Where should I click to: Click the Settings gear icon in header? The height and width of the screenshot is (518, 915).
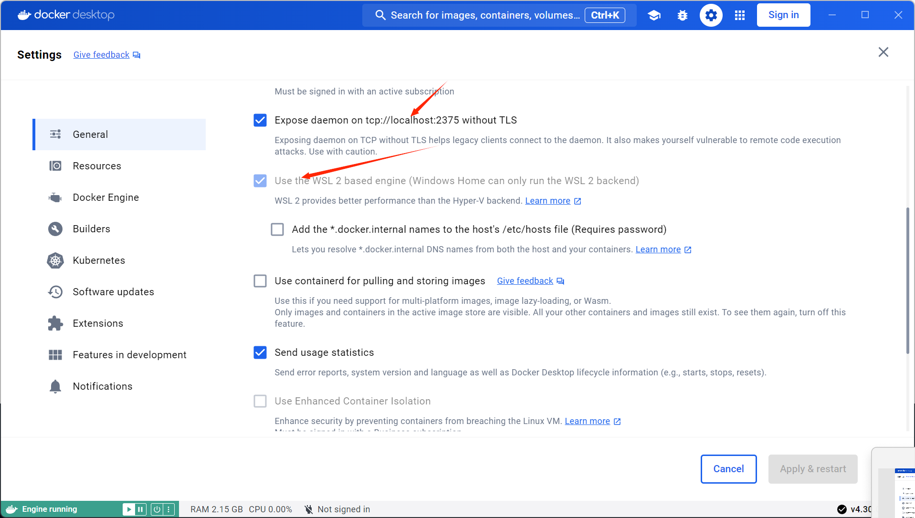click(711, 15)
